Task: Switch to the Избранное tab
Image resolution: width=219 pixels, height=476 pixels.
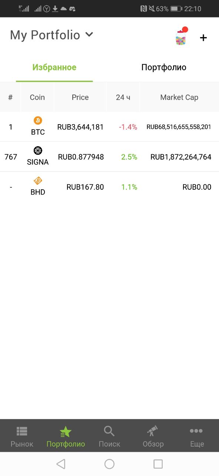Action: tap(54, 67)
